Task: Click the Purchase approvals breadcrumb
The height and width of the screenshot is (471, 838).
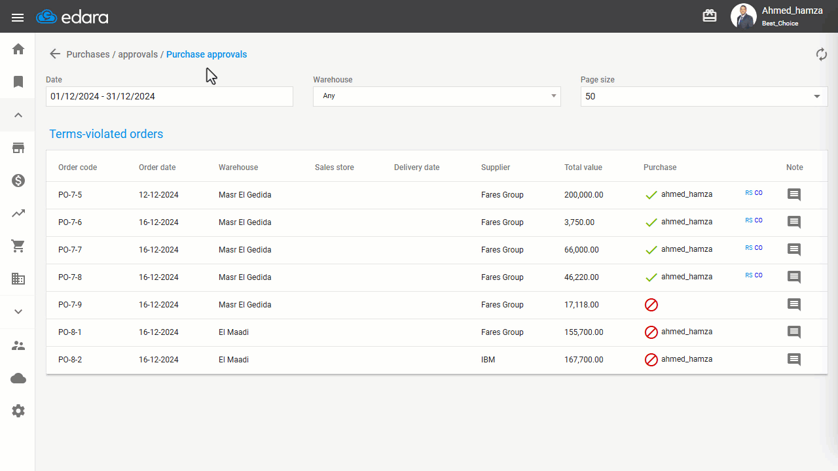Action: point(206,54)
